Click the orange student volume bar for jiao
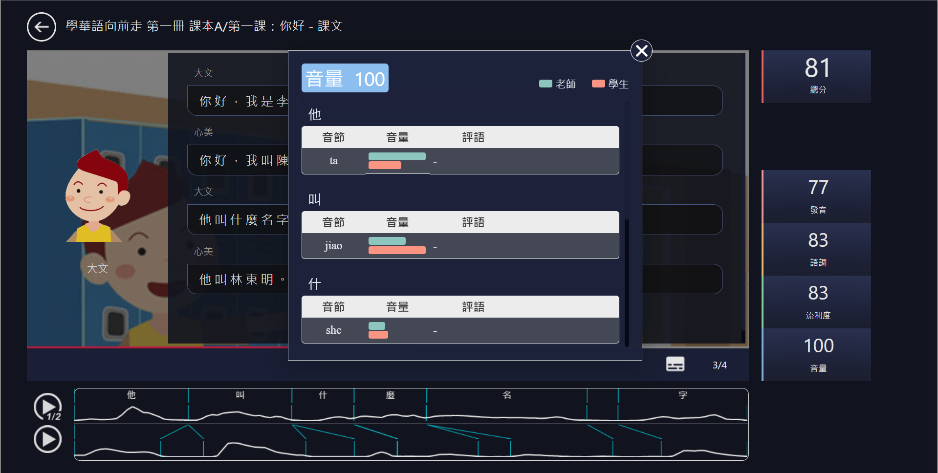Screen dimensions: 938x473 [397, 250]
